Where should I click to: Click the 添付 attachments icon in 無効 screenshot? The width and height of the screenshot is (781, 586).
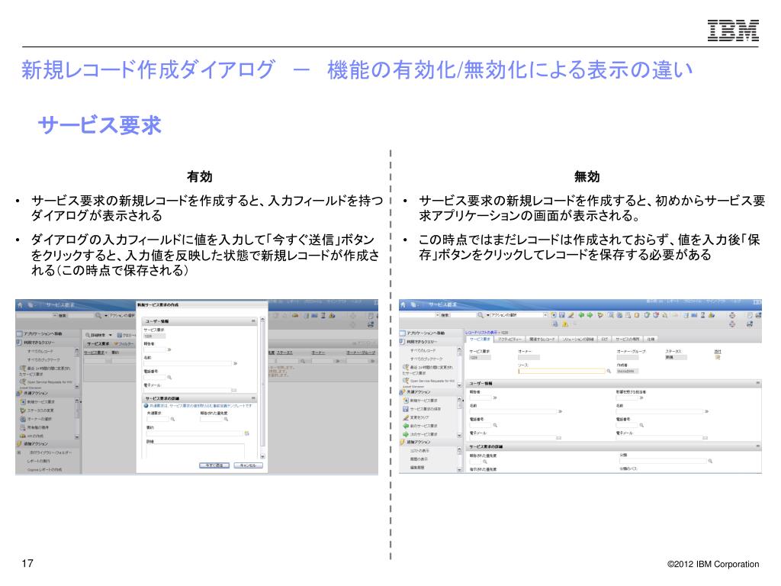click(718, 357)
